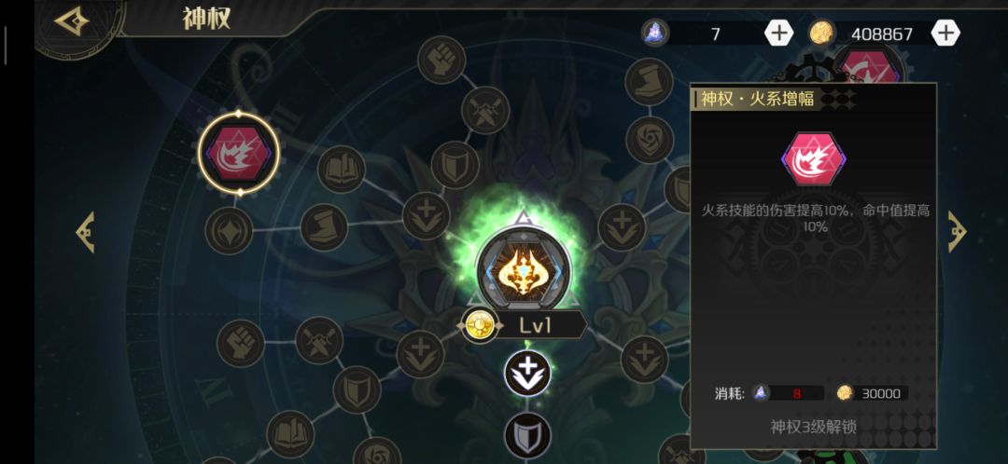Select the top fist skill node
Viewport: 1008px width, 464px height.
(x=441, y=60)
